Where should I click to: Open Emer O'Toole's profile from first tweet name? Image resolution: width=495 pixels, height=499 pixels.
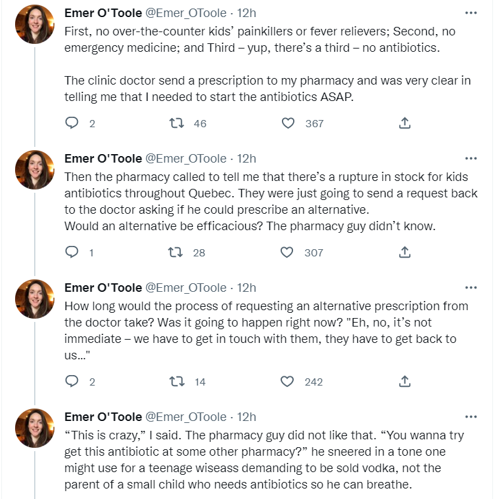tap(103, 12)
